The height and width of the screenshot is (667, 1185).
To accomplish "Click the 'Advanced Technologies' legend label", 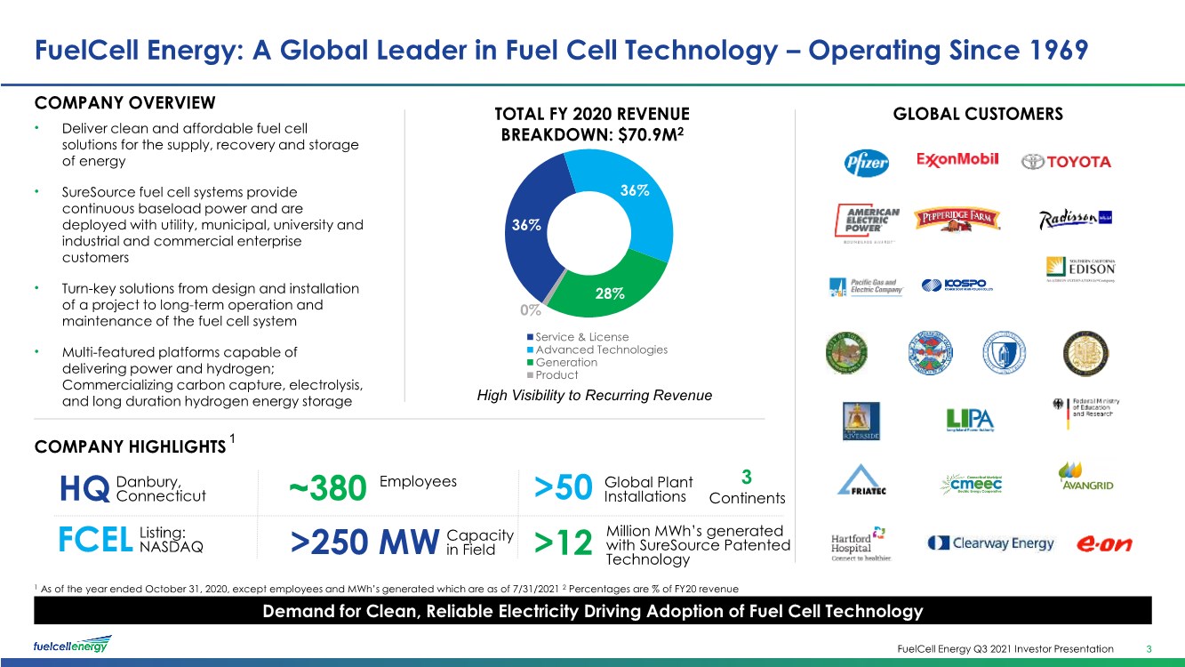I will tap(602, 350).
